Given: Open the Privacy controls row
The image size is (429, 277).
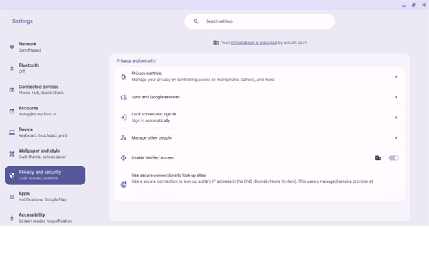Looking at the screenshot, I should [259, 77].
